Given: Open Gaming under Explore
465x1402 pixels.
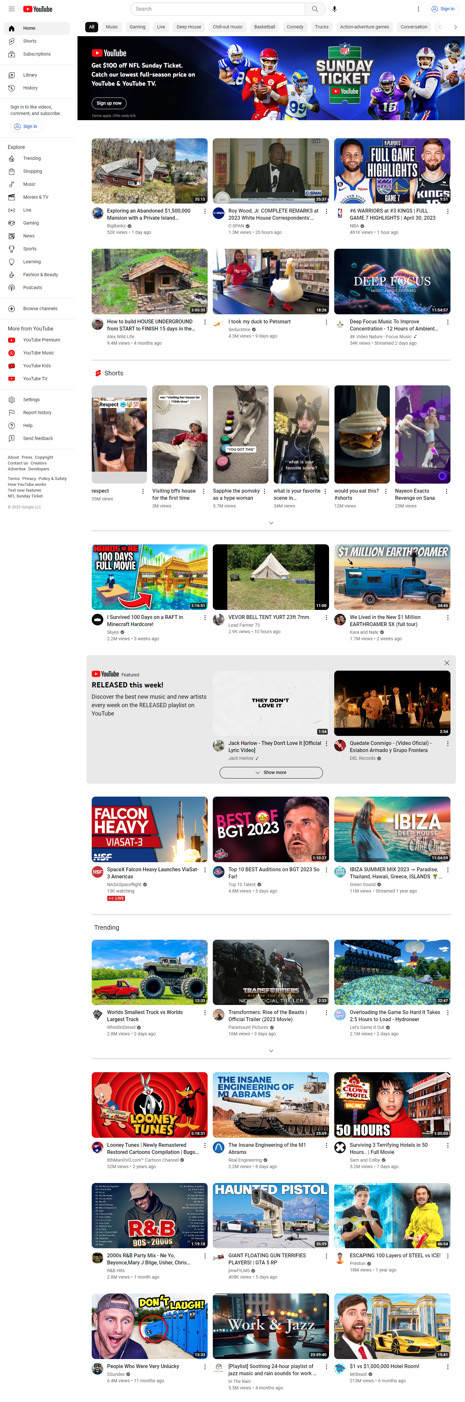Looking at the screenshot, I should point(36,223).
